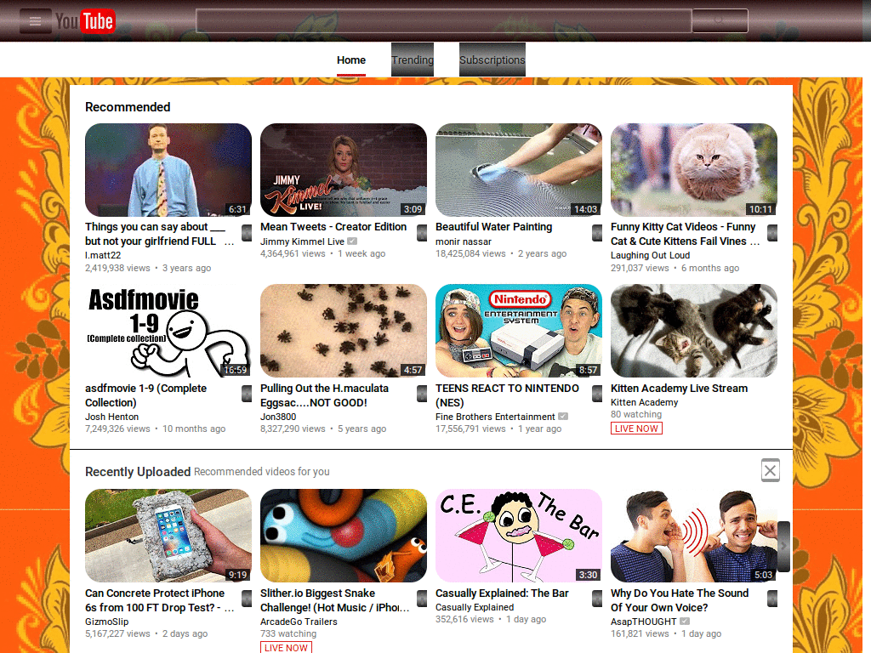Visit the Casually Explained channel name
This screenshot has height=653, width=871.
click(475, 607)
